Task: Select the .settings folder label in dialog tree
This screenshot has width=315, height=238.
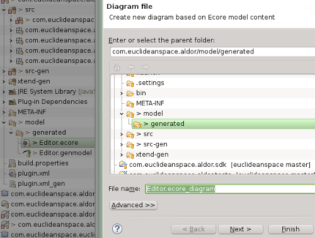Action: 150,83
